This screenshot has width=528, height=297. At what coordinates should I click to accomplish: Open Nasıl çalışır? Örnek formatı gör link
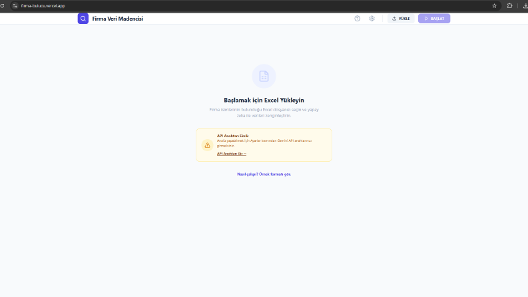point(264,174)
